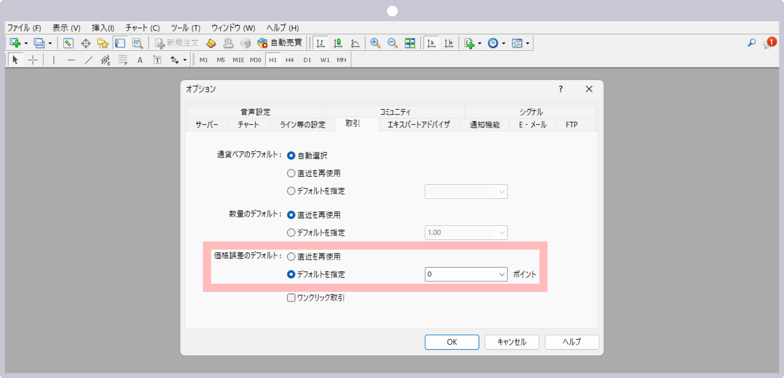The height and width of the screenshot is (378, 784).
Task: Select the text label T tool
Action: point(157,60)
